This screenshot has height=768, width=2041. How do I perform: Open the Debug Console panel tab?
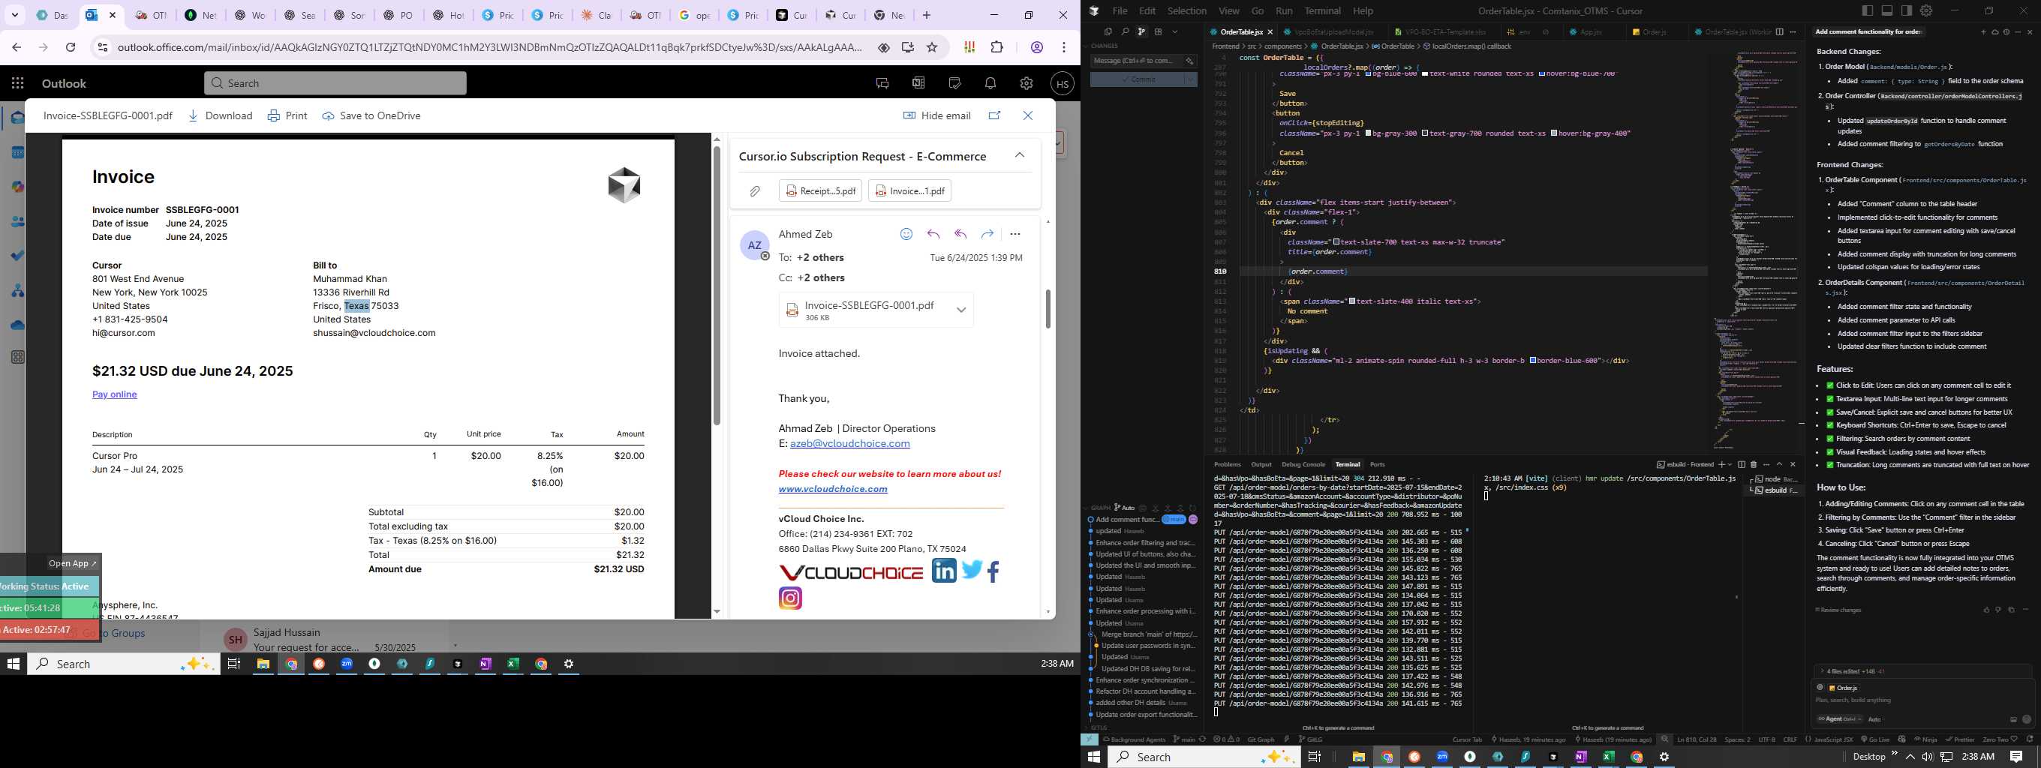(x=1303, y=464)
